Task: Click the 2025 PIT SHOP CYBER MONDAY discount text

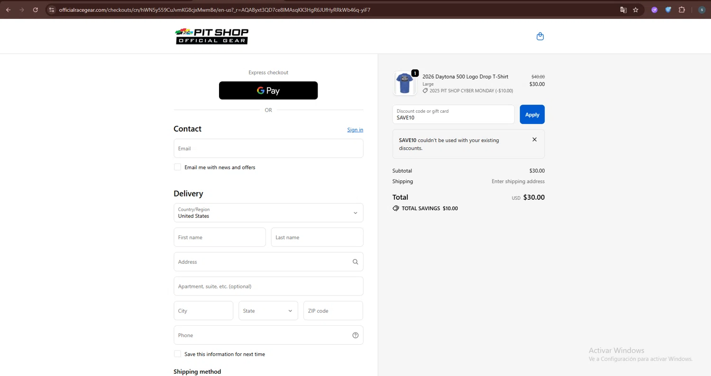Action: (471, 90)
